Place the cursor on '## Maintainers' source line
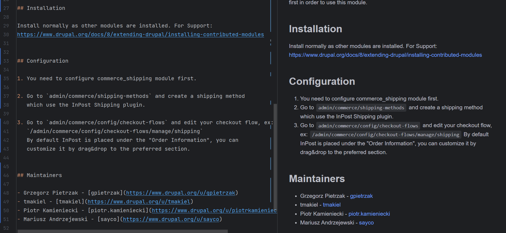 (x=40, y=175)
